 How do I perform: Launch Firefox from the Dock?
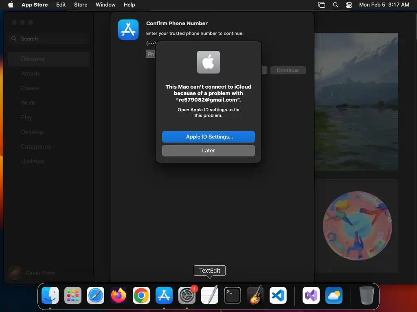click(x=119, y=295)
